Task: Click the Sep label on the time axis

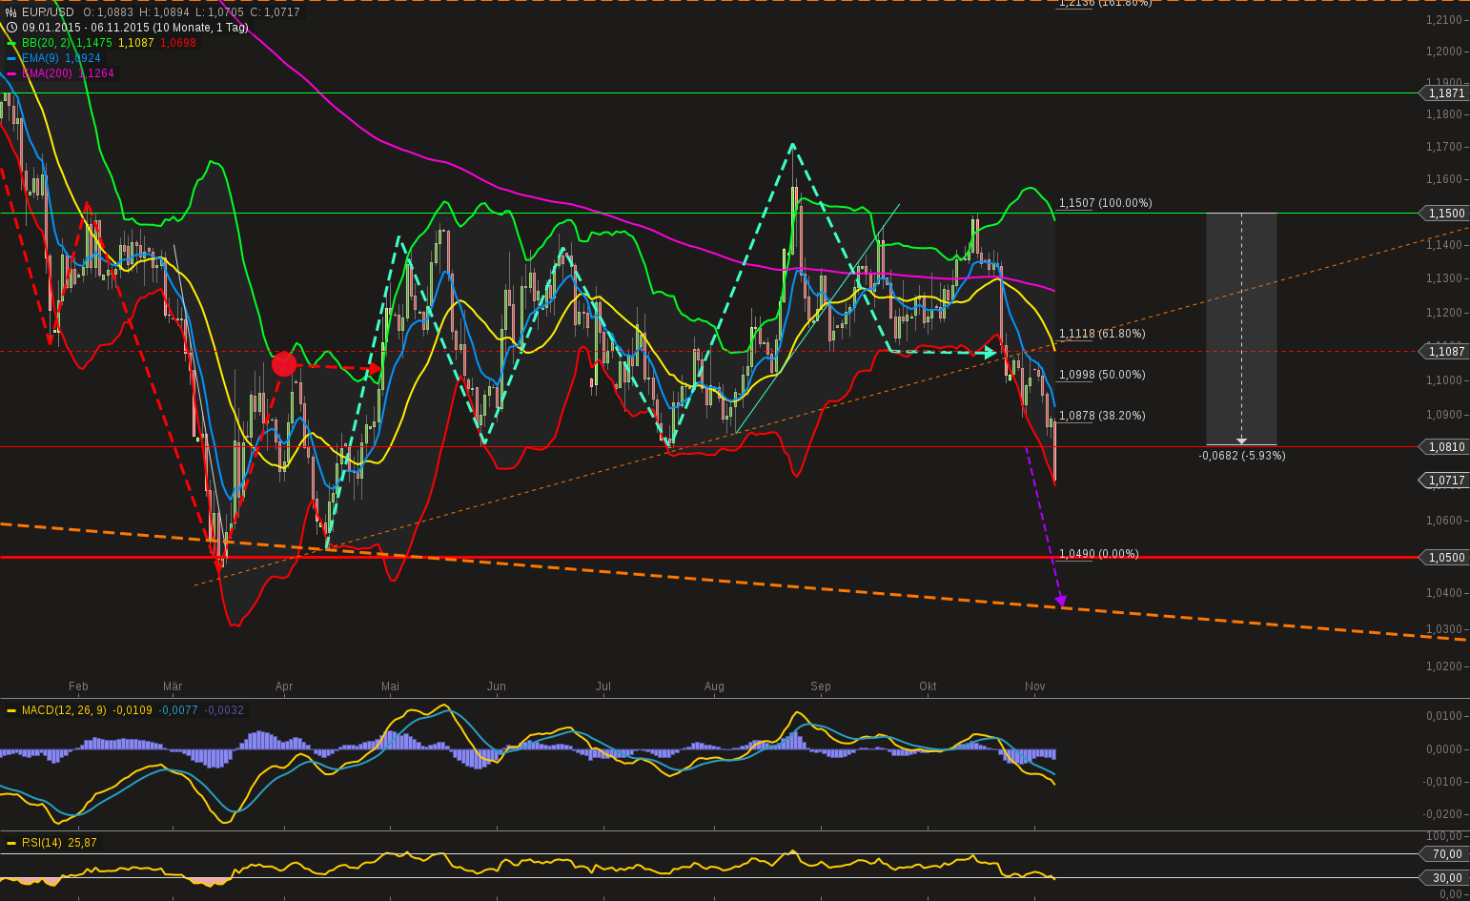Action: (821, 686)
